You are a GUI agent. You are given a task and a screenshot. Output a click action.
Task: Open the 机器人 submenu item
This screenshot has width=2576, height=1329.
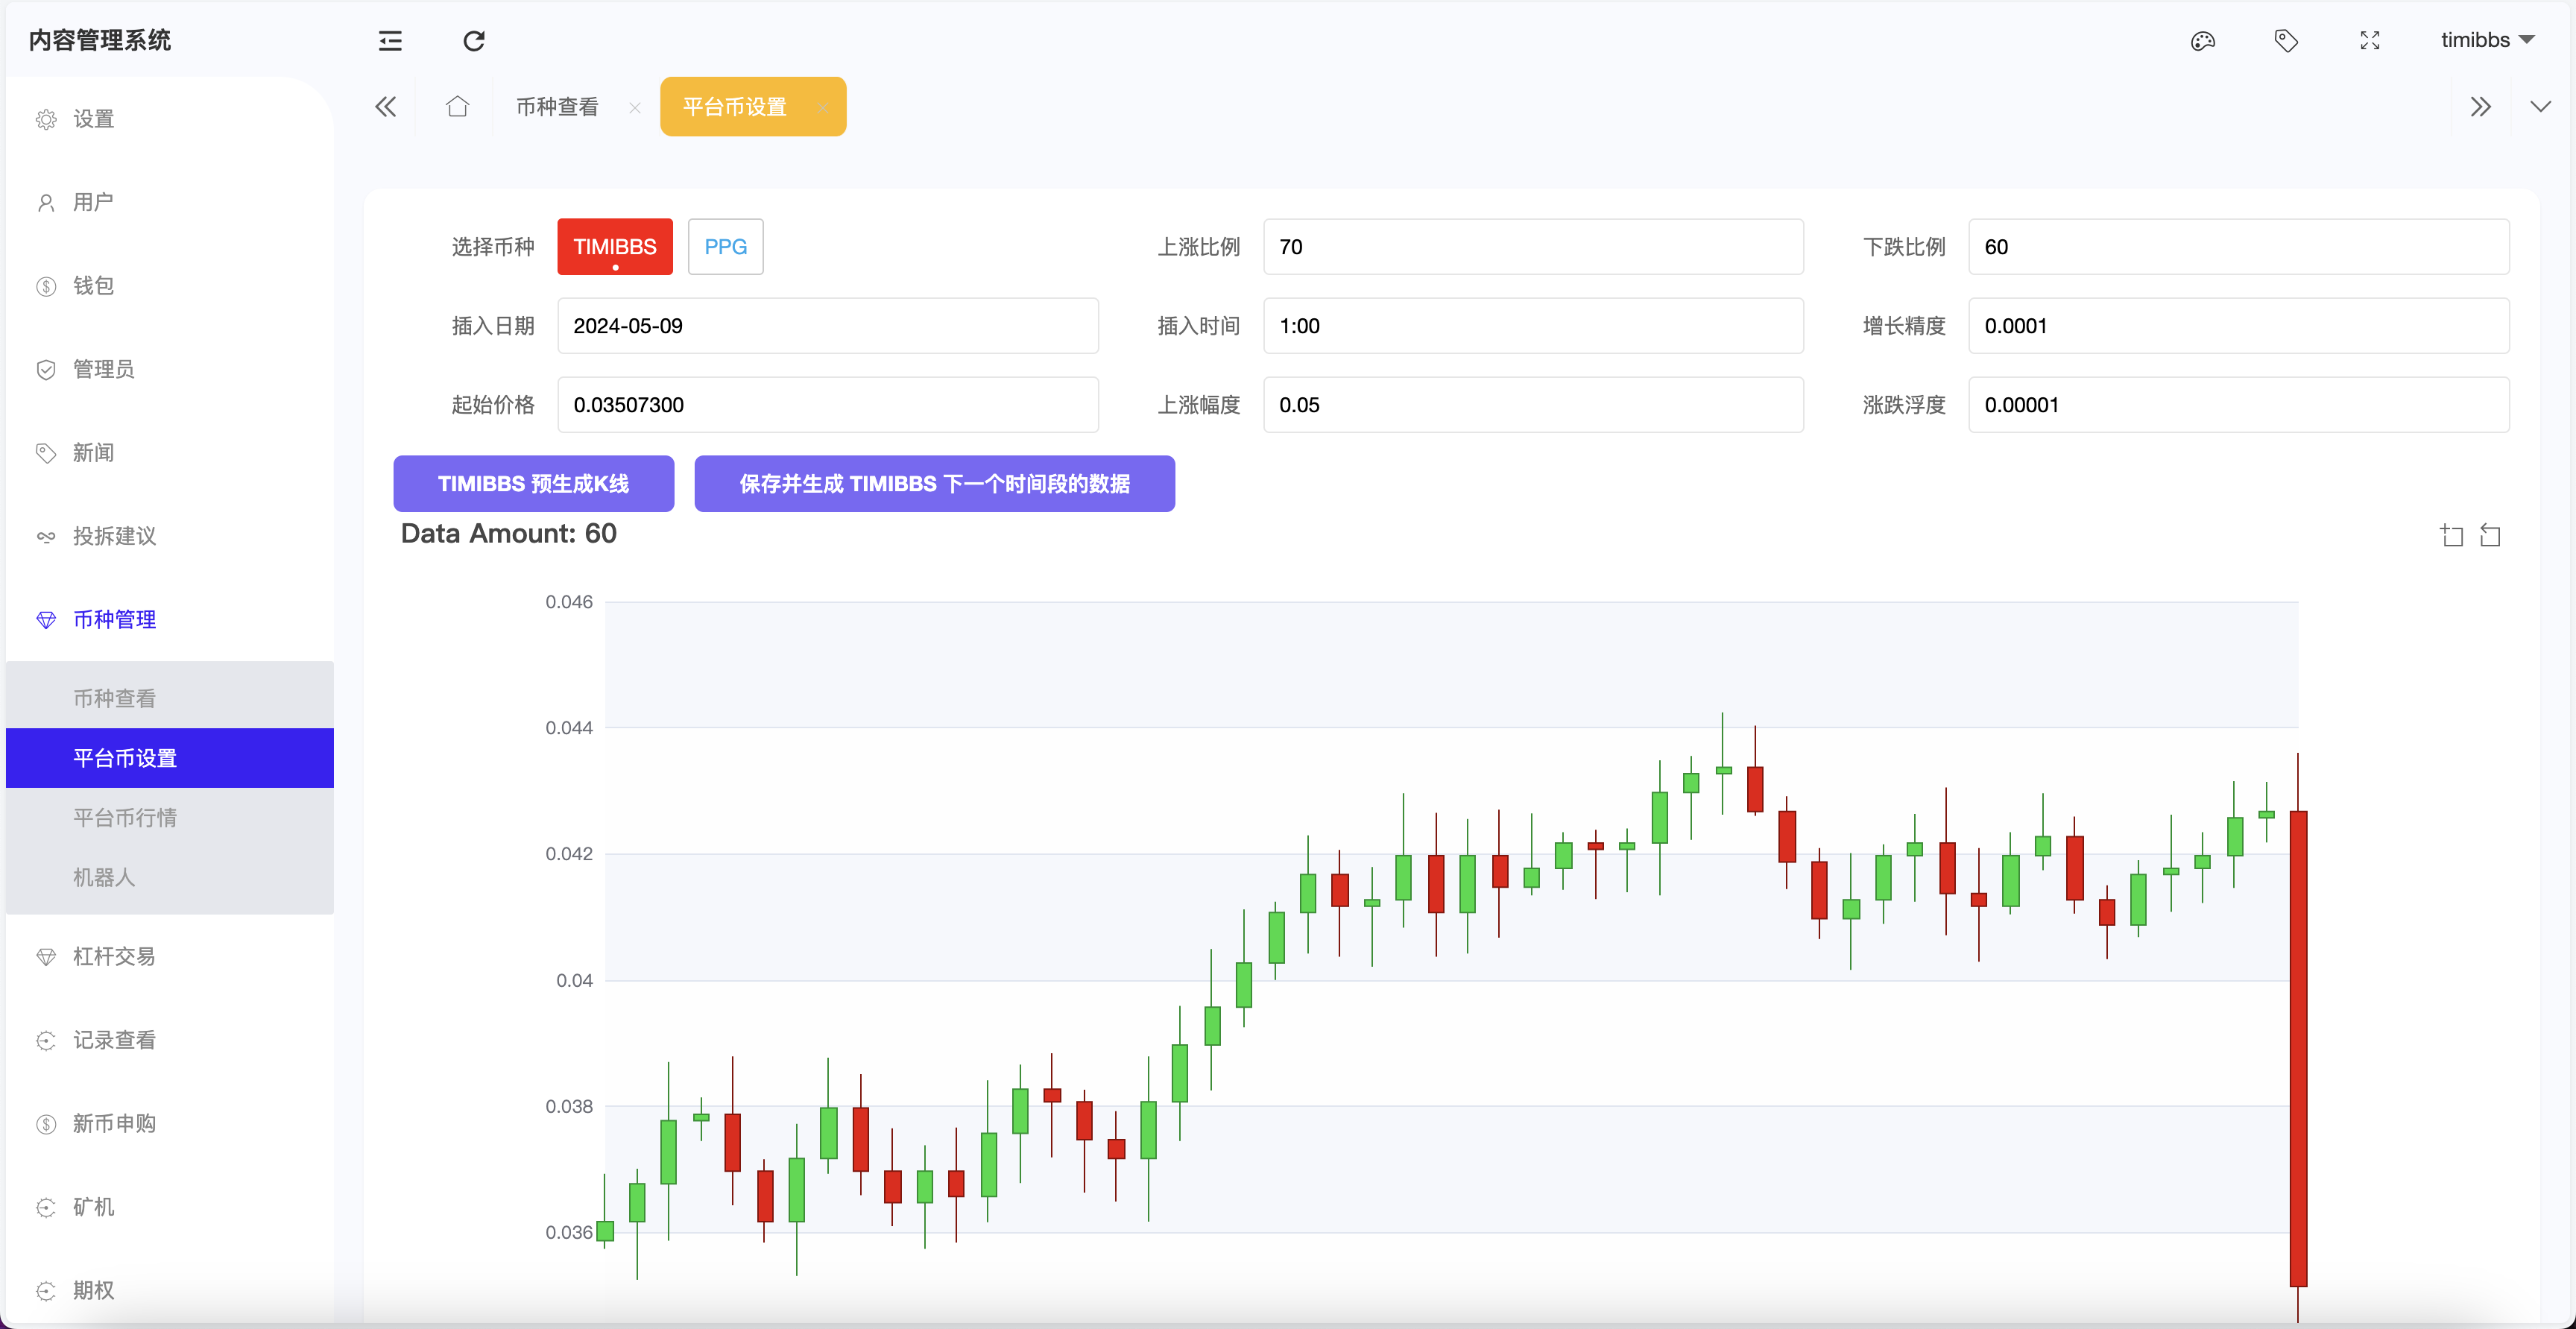pyautogui.click(x=170, y=877)
